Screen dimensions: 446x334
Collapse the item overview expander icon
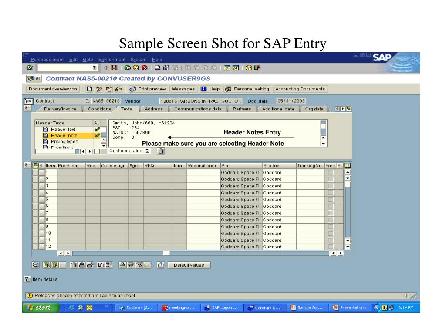[27, 165]
